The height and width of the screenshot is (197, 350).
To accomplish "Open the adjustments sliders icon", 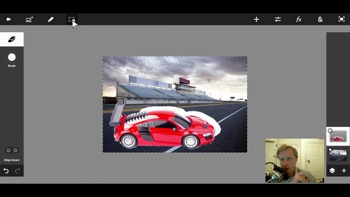I will click(278, 20).
